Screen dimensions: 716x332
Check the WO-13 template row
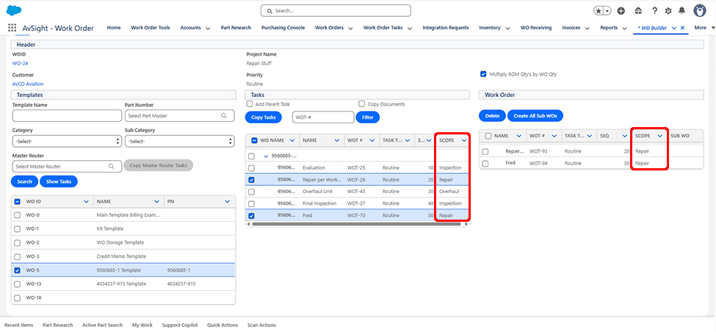point(18,284)
